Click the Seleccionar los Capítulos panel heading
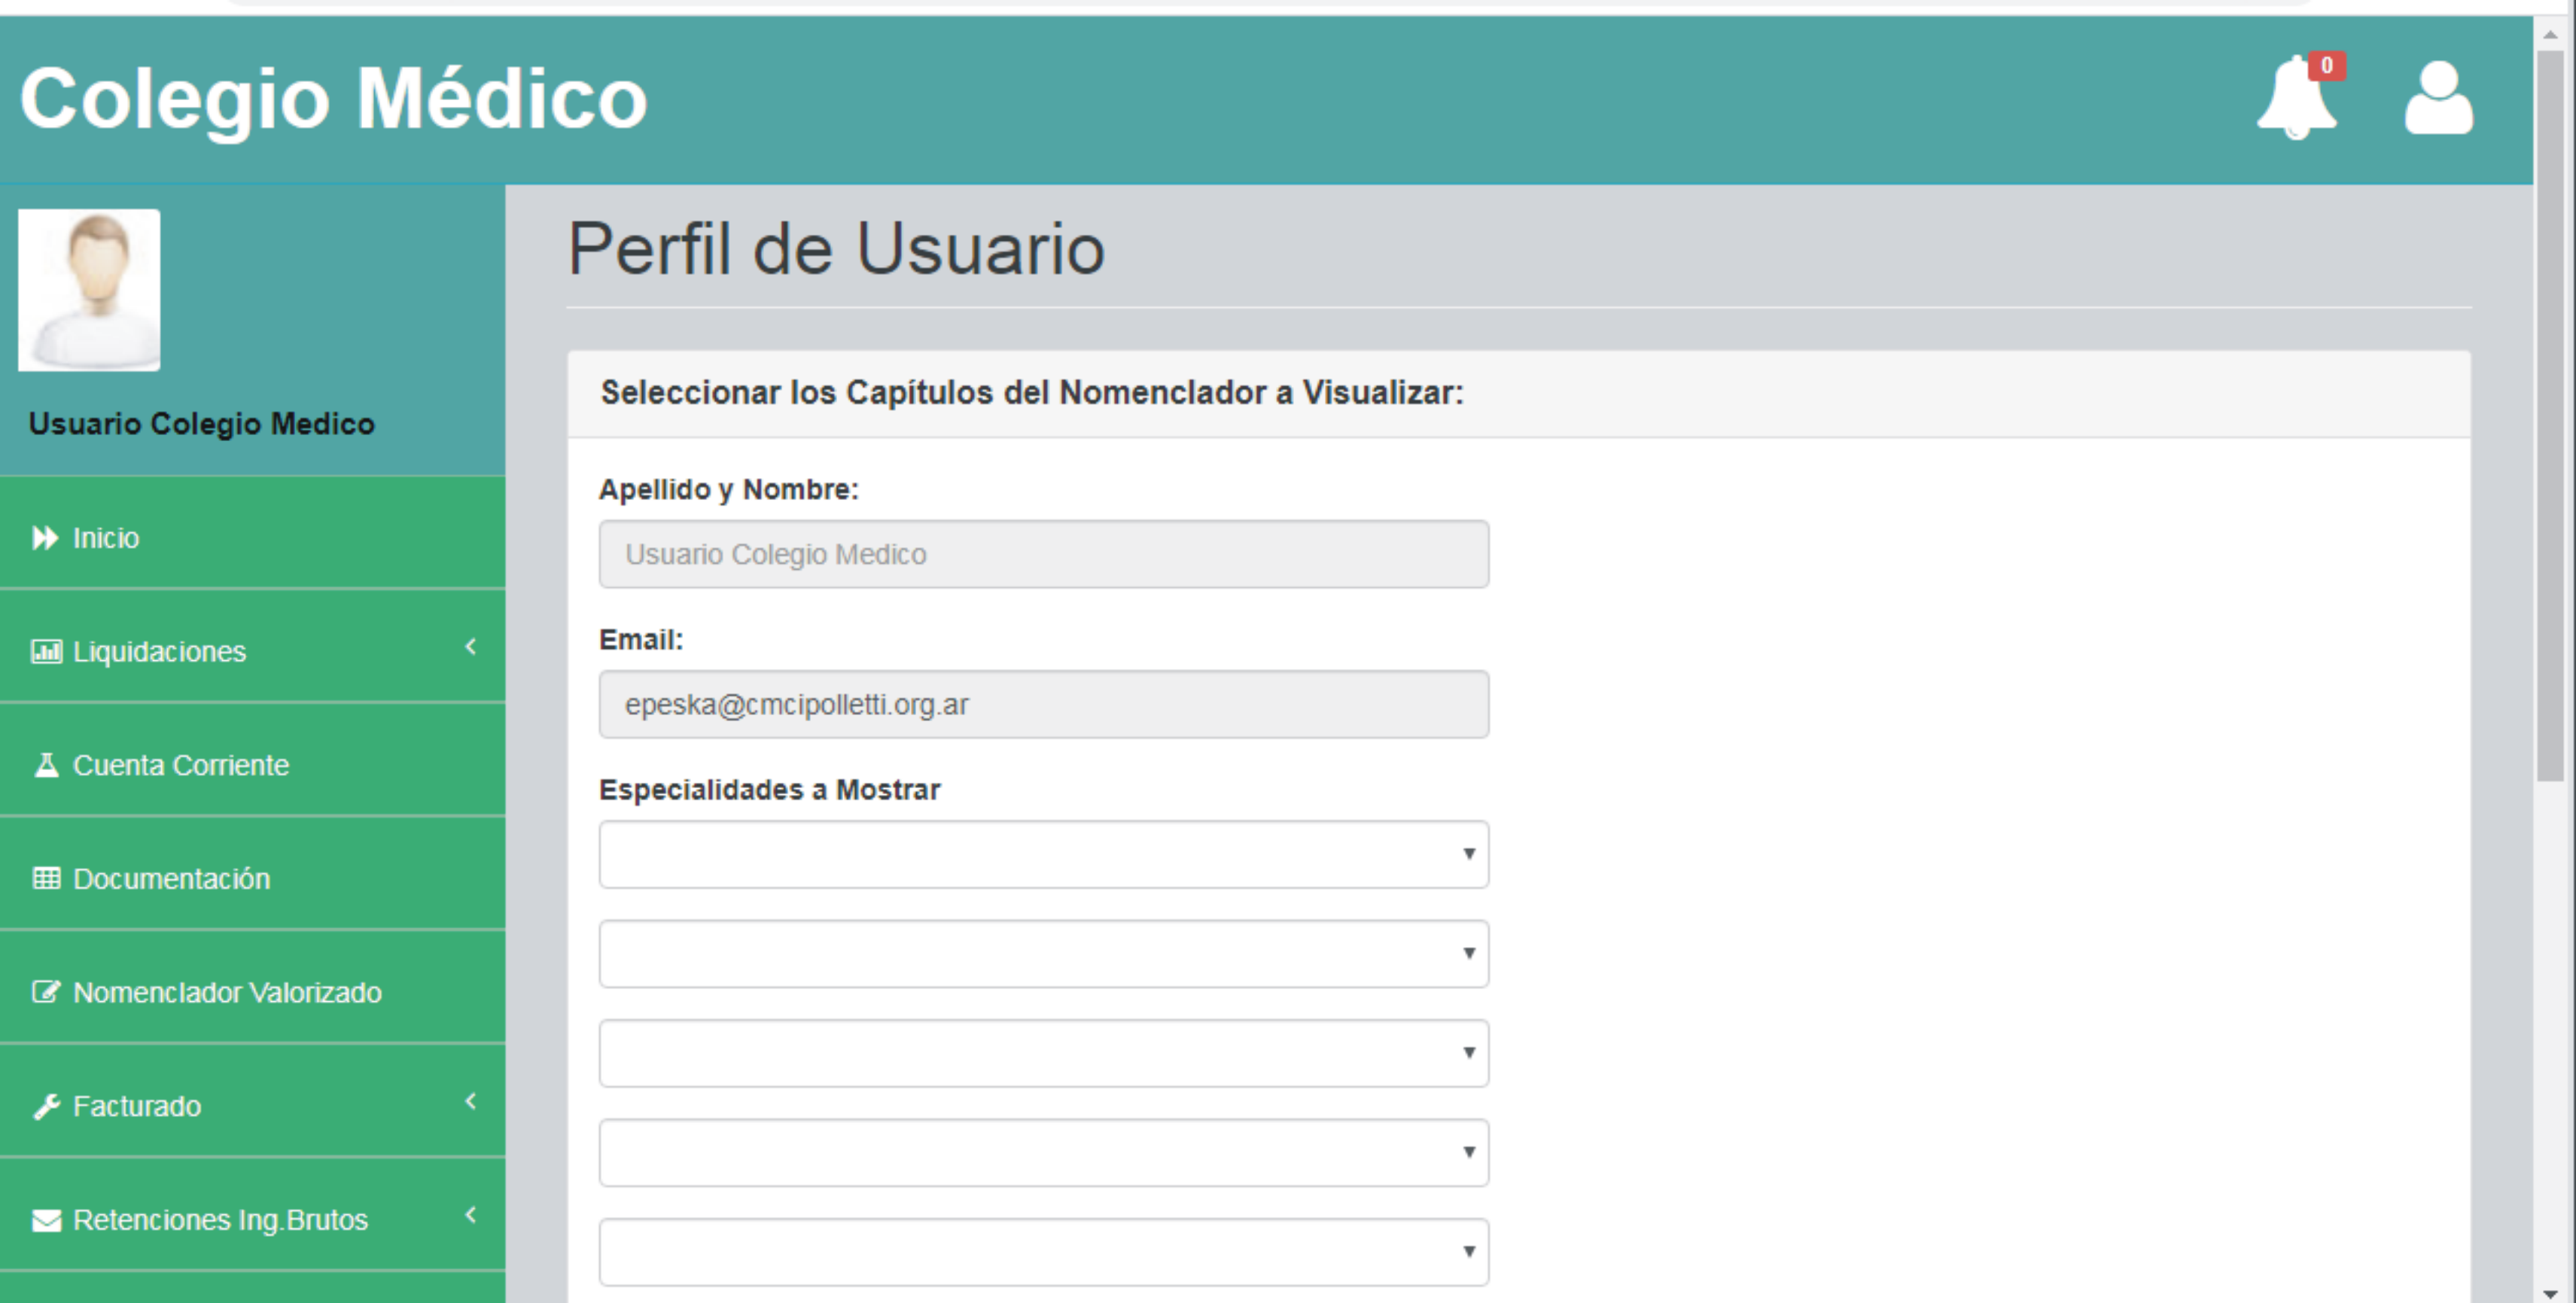 pyautogui.click(x=1031, y=392)
